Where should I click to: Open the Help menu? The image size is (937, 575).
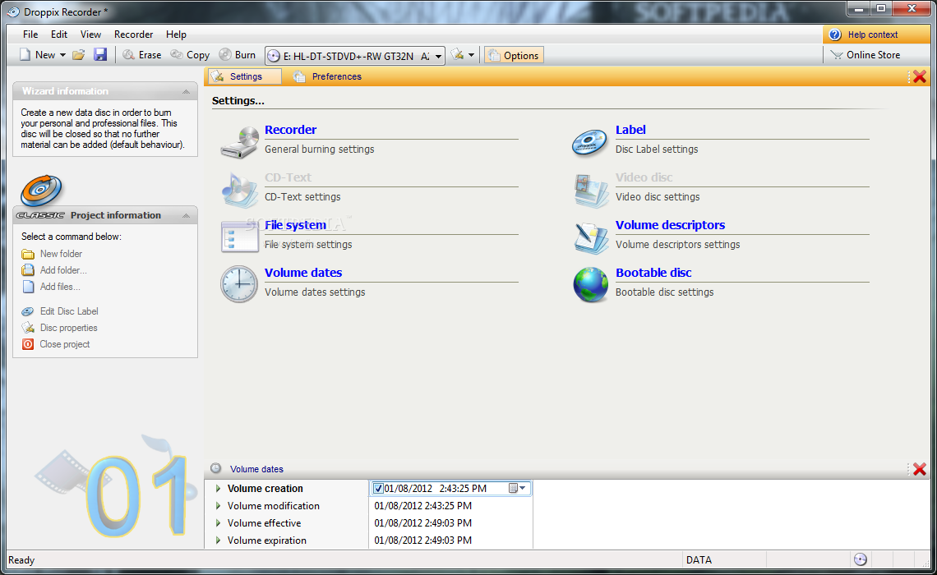(x=176, y=34)
